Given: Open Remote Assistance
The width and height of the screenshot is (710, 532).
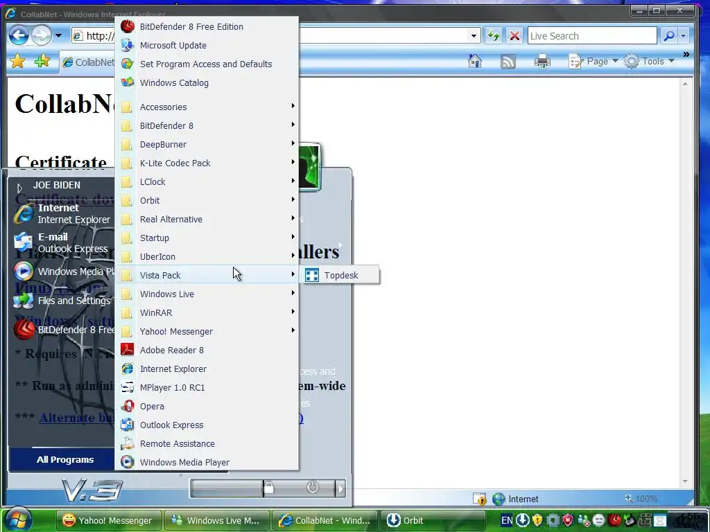Looking at the screenshot, I should 207,444.
